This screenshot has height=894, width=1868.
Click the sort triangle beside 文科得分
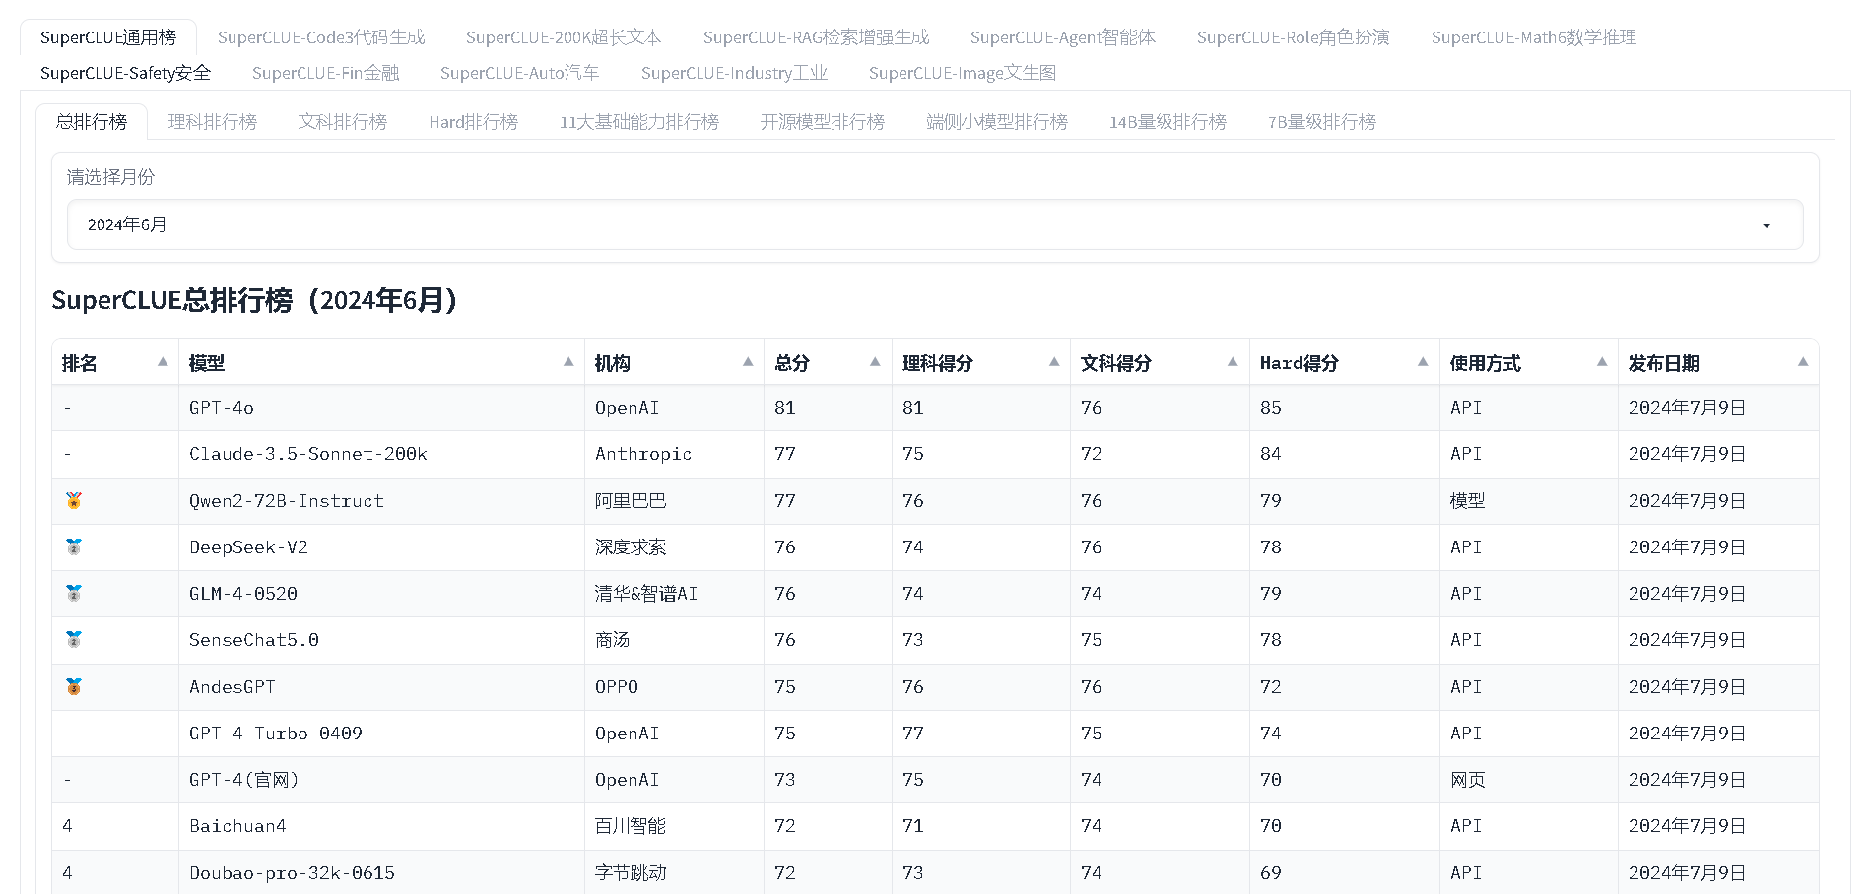[1234, 362]
